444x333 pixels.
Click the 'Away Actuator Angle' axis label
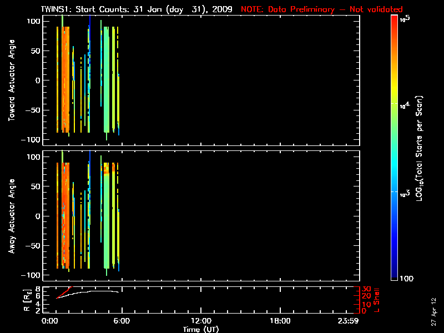(11, 216)
